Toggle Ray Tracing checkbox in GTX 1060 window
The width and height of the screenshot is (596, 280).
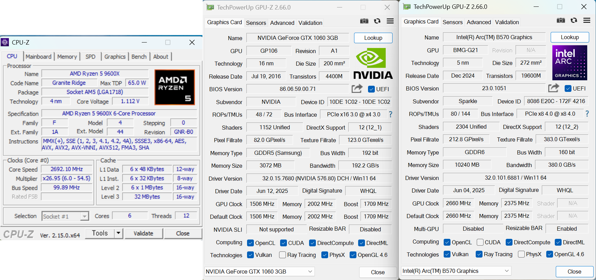[x=282, y=255]
